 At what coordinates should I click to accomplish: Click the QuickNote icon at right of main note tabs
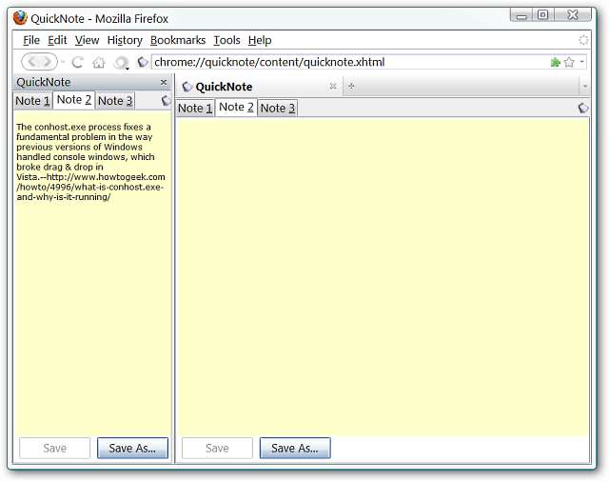pos(583,108)
